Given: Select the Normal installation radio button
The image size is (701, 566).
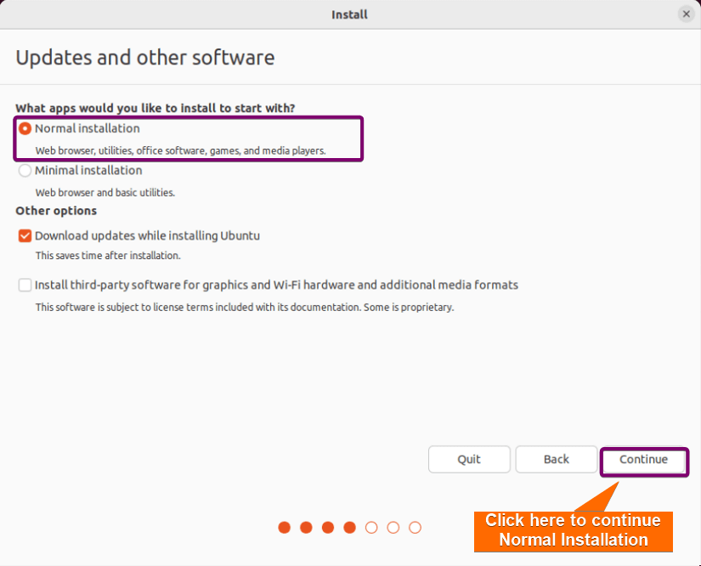Looking at the screenshot, I should [x=25, y=129].
